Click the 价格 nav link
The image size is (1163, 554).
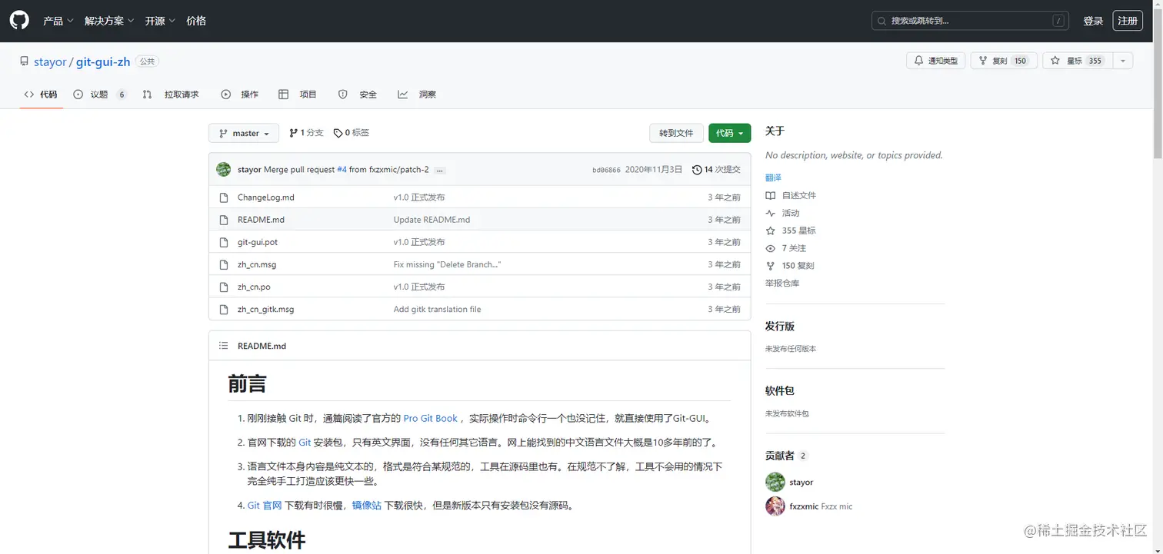click(196, 21)
